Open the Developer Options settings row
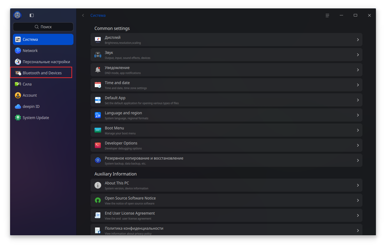Image resolution: width=386 pixels, height=247 pixels. pyautogui.click(x=226, y=145)
